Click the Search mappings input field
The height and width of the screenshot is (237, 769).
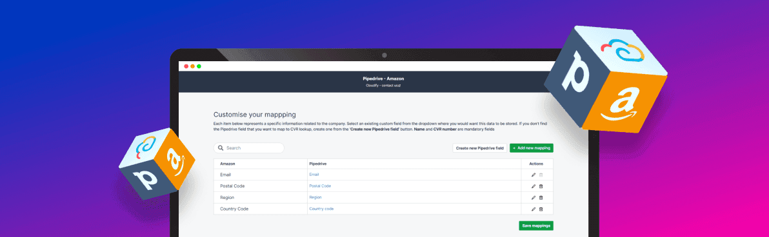248,148
